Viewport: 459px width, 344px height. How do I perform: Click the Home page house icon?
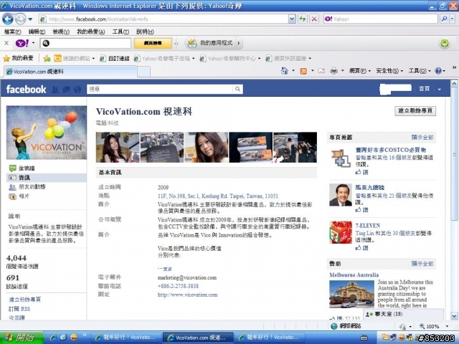pyautogui.click(x=285, y=71)
